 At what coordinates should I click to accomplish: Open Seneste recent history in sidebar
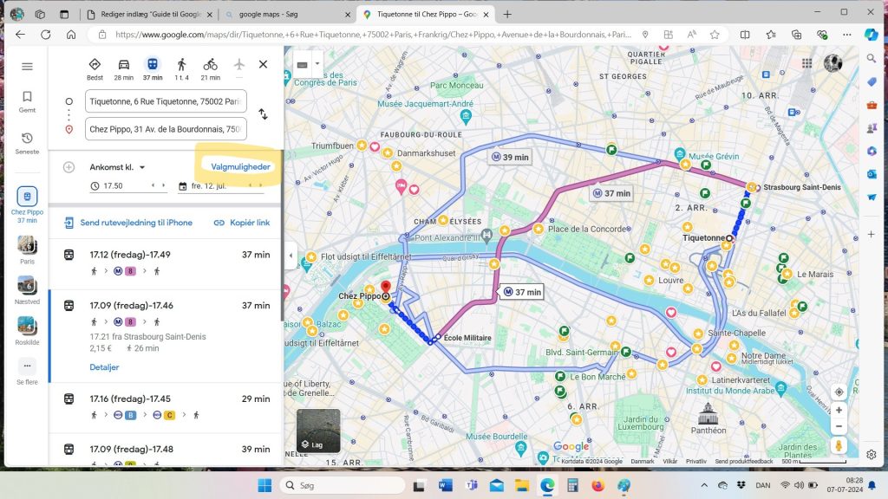click(27, 143)
